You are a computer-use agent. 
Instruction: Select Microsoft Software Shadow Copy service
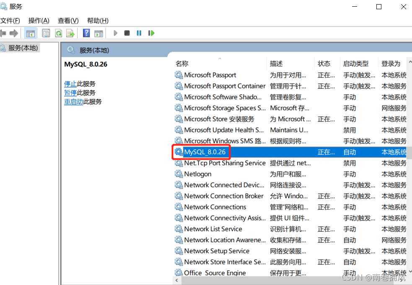pyautogui.click(x=290, y=97)
